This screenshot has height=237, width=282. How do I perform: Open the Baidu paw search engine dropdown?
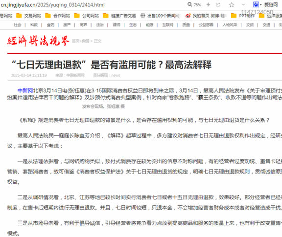pos(257,4)
